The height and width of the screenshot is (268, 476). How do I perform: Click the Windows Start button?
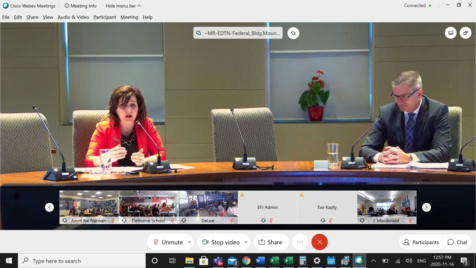[9, 261]
